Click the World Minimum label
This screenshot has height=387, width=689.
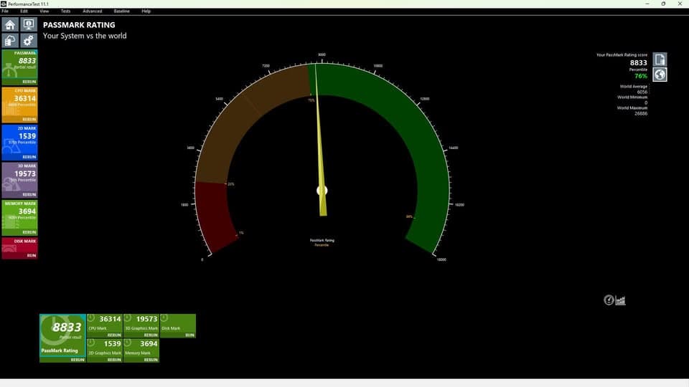click(632, 97)
